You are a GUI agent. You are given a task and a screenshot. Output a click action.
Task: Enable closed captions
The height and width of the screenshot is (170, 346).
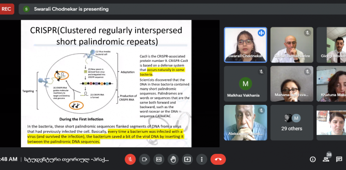coord(159,160)
